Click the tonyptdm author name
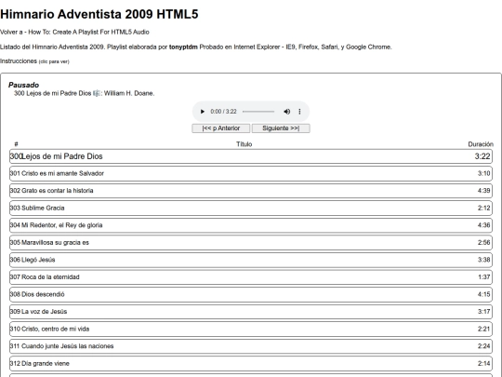 (183, 47)
